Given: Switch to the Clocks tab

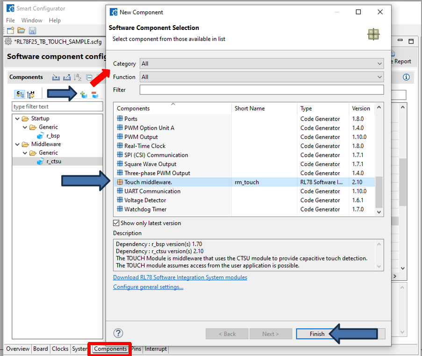Looking at the screenshot, I should [60, 349].
